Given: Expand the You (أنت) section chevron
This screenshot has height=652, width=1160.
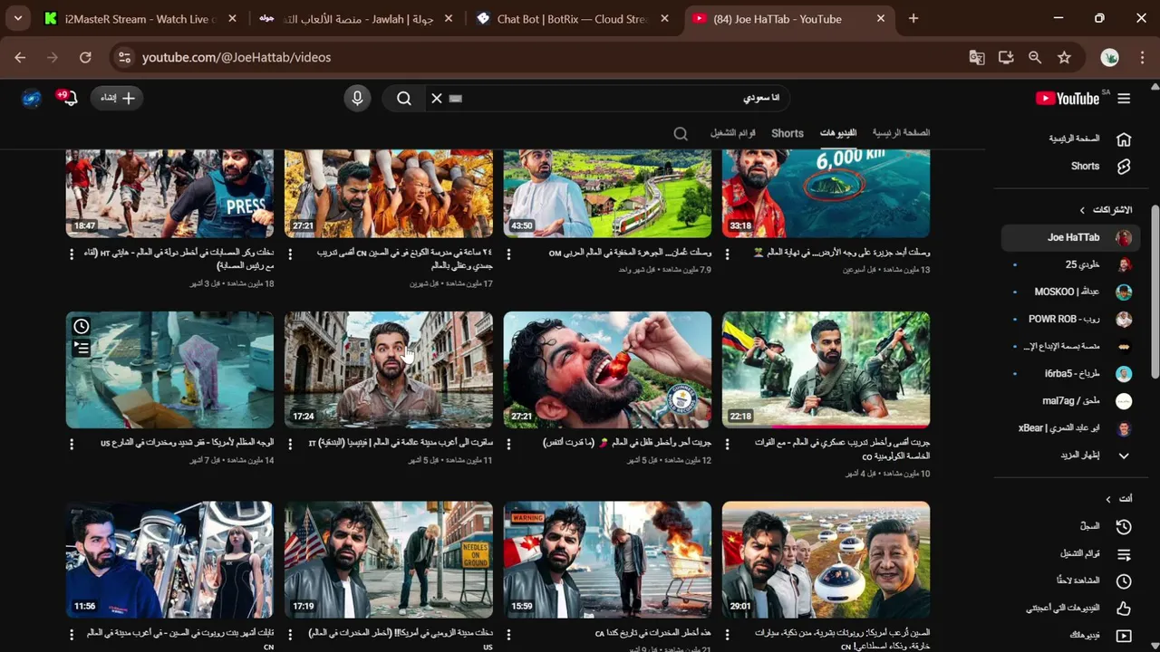Looking at the screenshot, I should click(x=1107, y=499).
